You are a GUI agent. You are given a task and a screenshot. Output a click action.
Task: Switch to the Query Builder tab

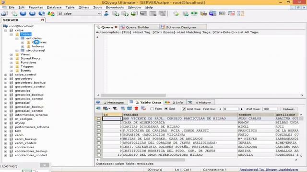[x=138, y=27]
